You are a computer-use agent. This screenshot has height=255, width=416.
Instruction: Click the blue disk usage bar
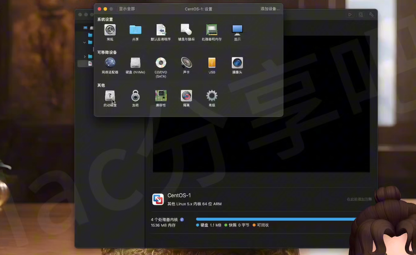tap(276, 219)
